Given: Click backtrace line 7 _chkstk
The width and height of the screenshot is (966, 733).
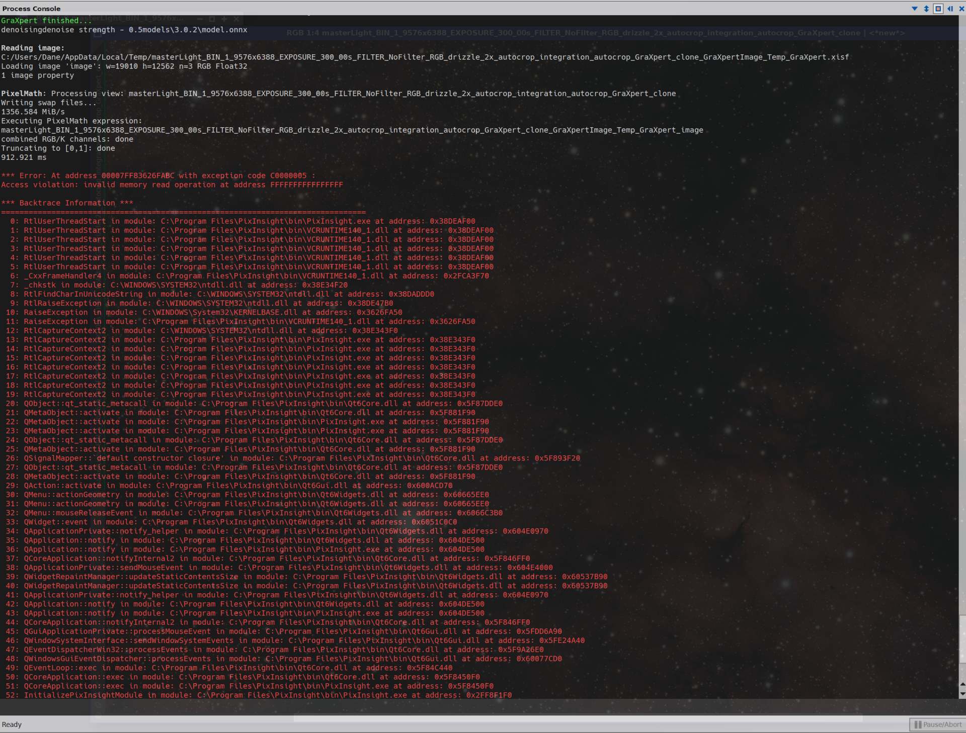Looking at the screenshot, I should 179,285.
